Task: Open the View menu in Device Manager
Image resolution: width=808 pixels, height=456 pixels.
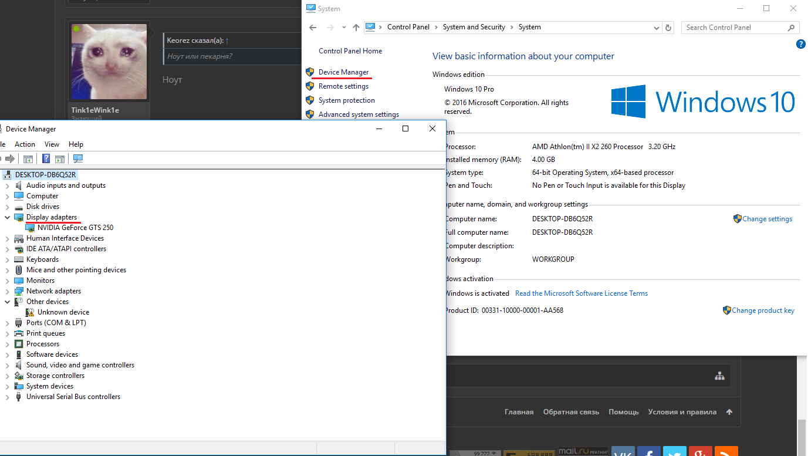Action: pos(52,144)
